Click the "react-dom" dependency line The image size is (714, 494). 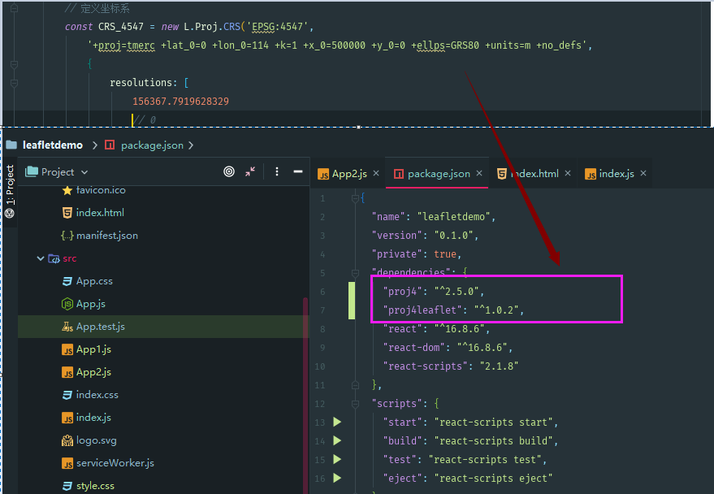448,348
